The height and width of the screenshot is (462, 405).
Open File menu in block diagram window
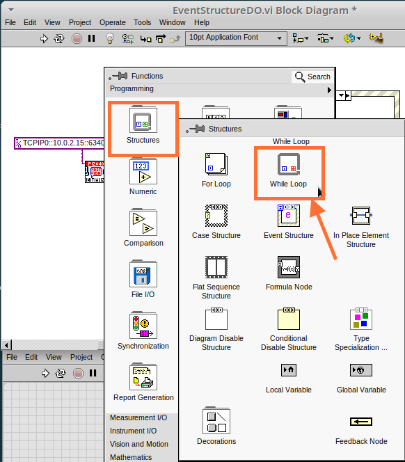click(10, 22)
